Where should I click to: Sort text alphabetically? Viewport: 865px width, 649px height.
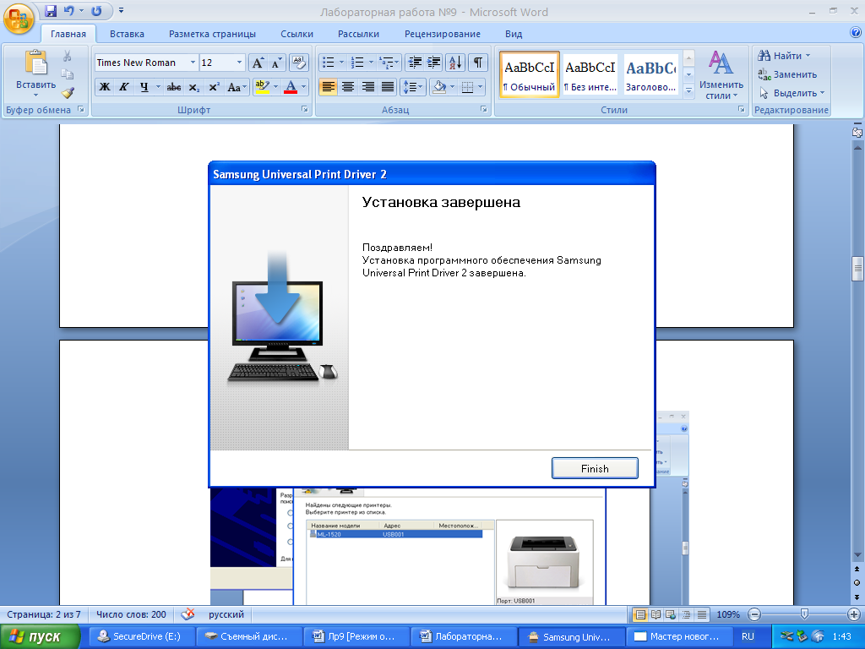[x=455, y=63]
